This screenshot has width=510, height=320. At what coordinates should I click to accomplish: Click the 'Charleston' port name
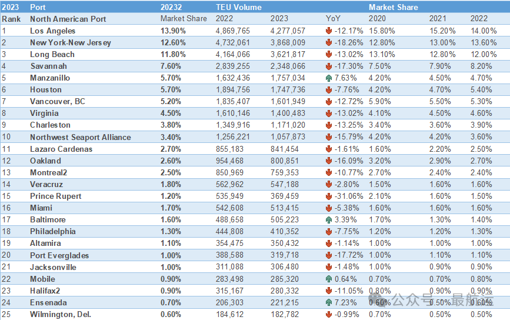[50, 125]
